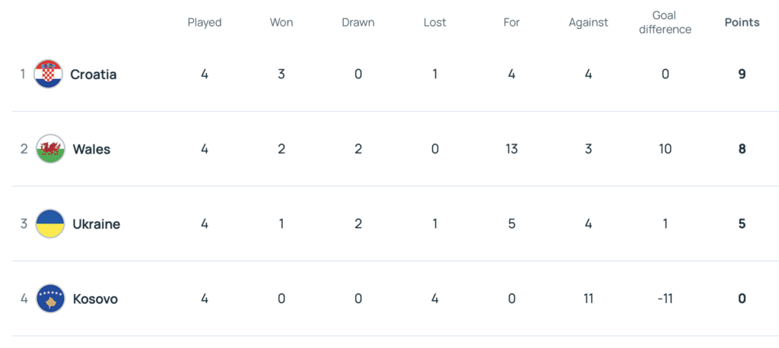The height and width of the screenshot is (348, 779).
Task: Click the Points column header
Action: (742, 22)
